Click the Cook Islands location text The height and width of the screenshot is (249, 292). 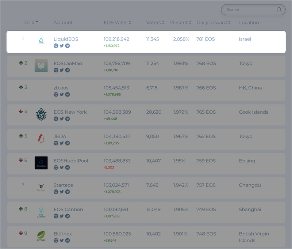[x=254, y=112]
